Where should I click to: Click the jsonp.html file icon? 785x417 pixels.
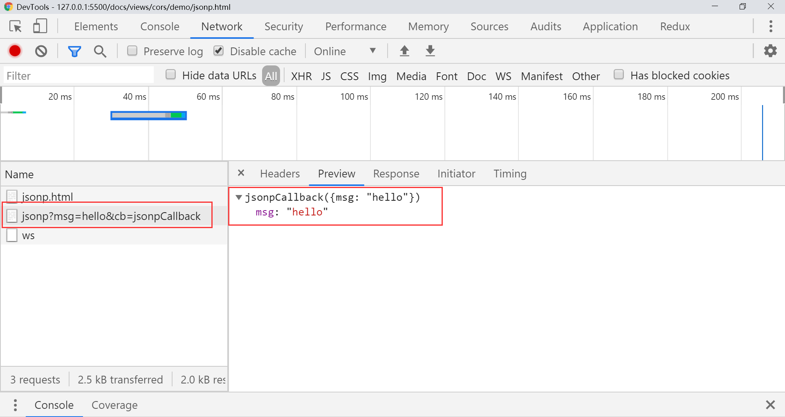(12, 197)
